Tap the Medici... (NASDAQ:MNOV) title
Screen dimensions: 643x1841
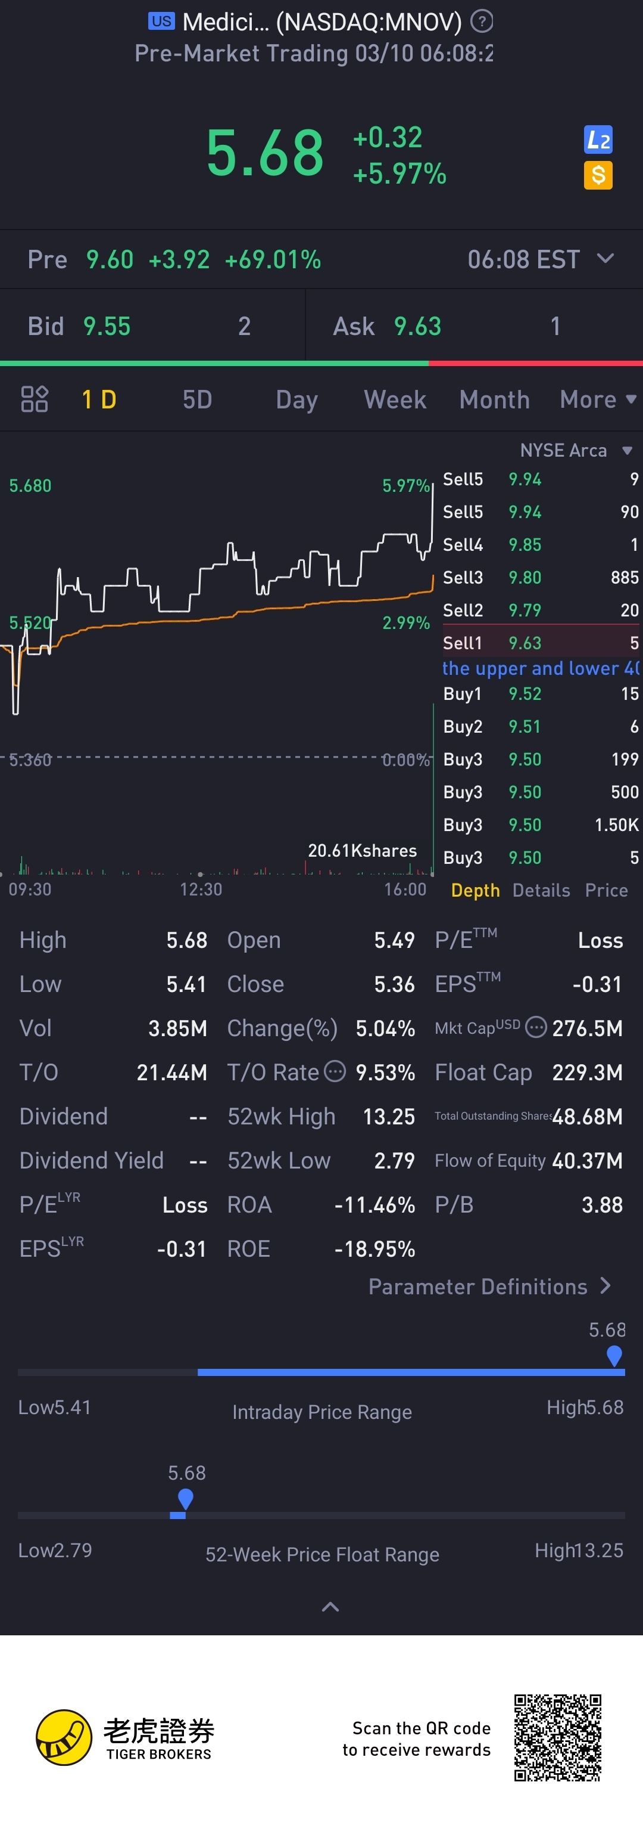(322, 21)
